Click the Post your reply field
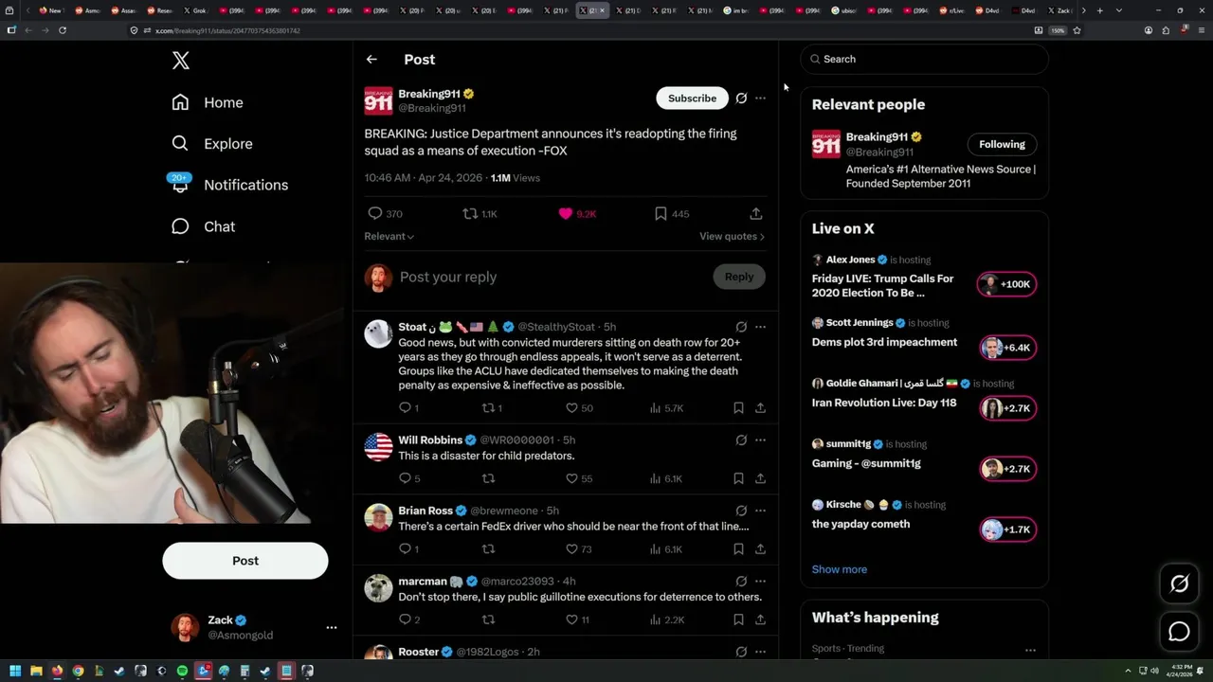Viewport: 1213px width, 682px height. pos(550,277)
